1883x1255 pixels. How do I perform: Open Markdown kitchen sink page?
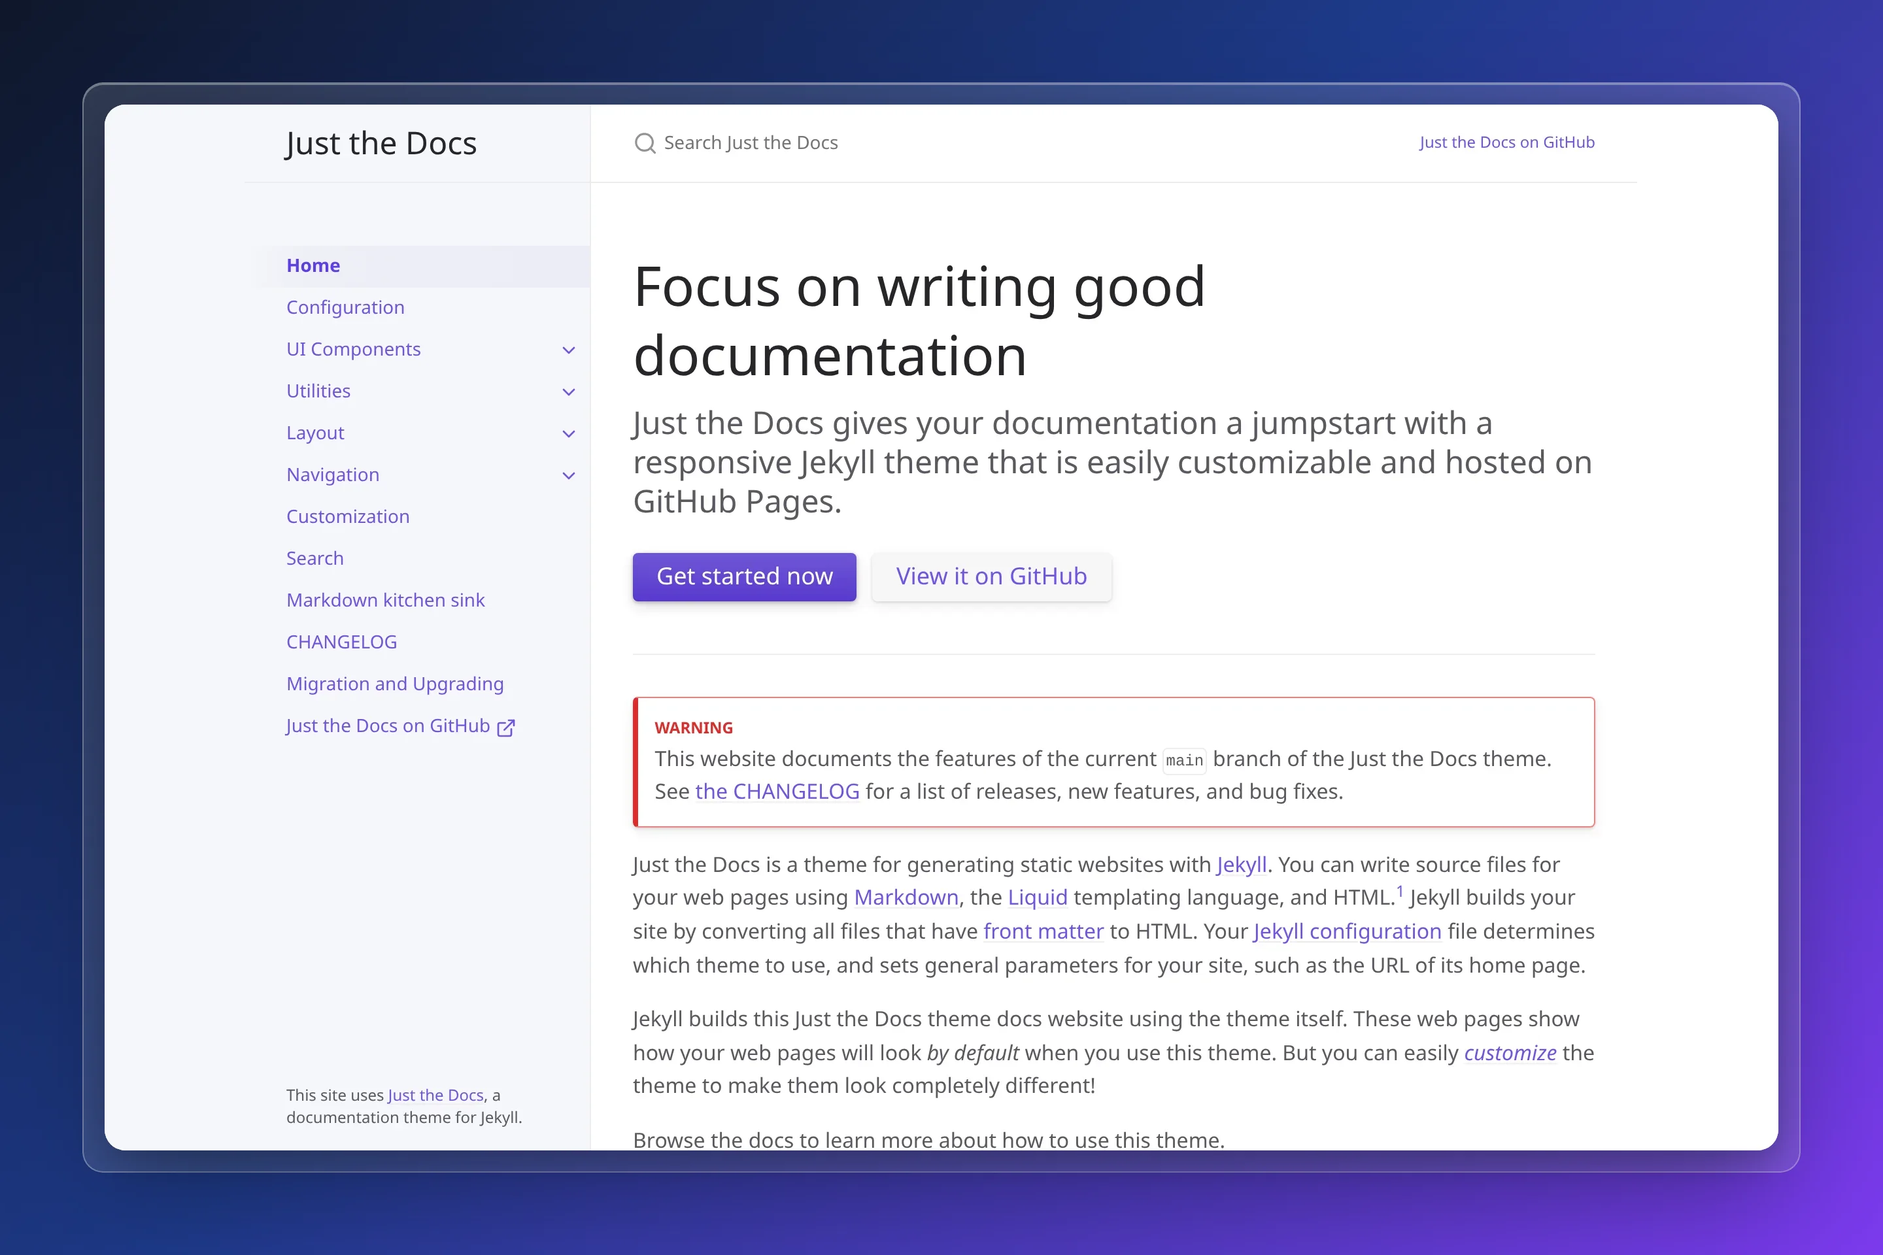click(x=385, y=599)
